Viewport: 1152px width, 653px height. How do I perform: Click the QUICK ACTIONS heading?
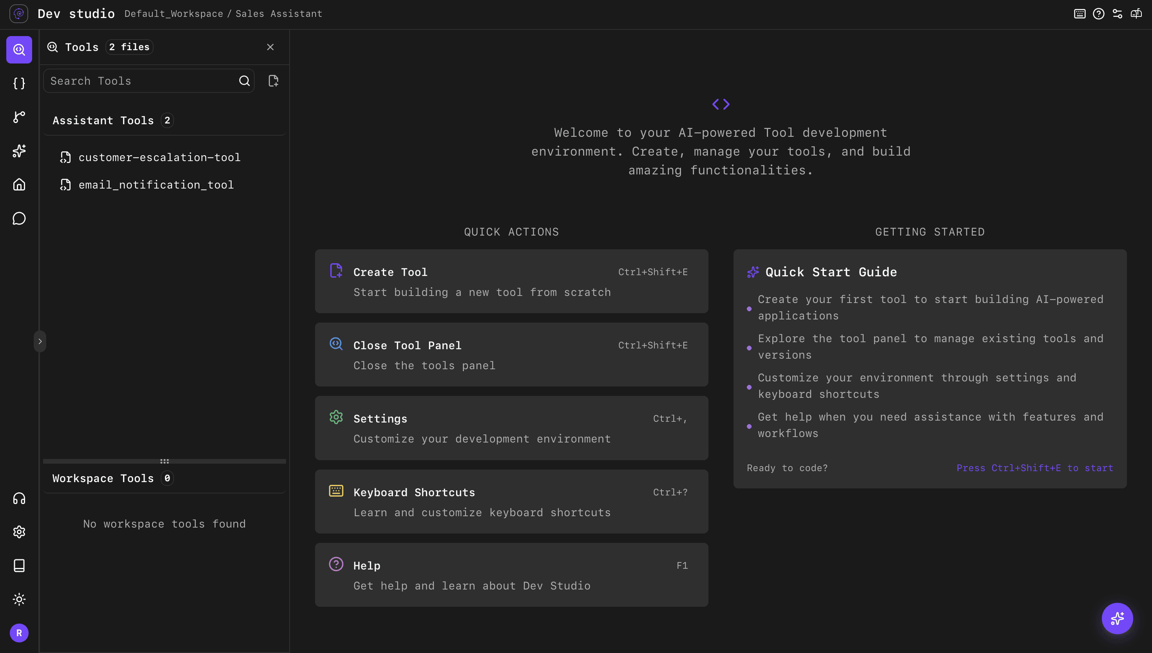click(511, 232)
